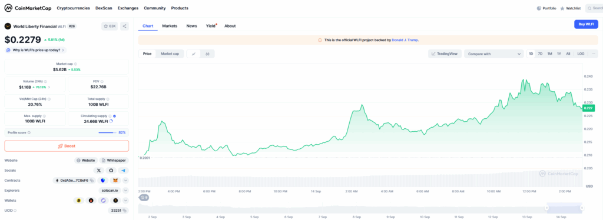The image size is (603, 220).
Task: Click Volume (24h) info icon
Action: pyautogui.click(x=45, y=81)
